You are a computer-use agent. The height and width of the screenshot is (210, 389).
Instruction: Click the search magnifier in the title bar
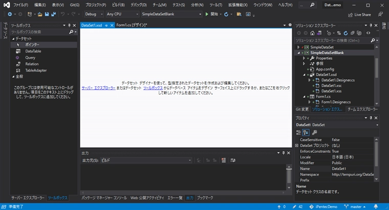[x=312, y=5]
